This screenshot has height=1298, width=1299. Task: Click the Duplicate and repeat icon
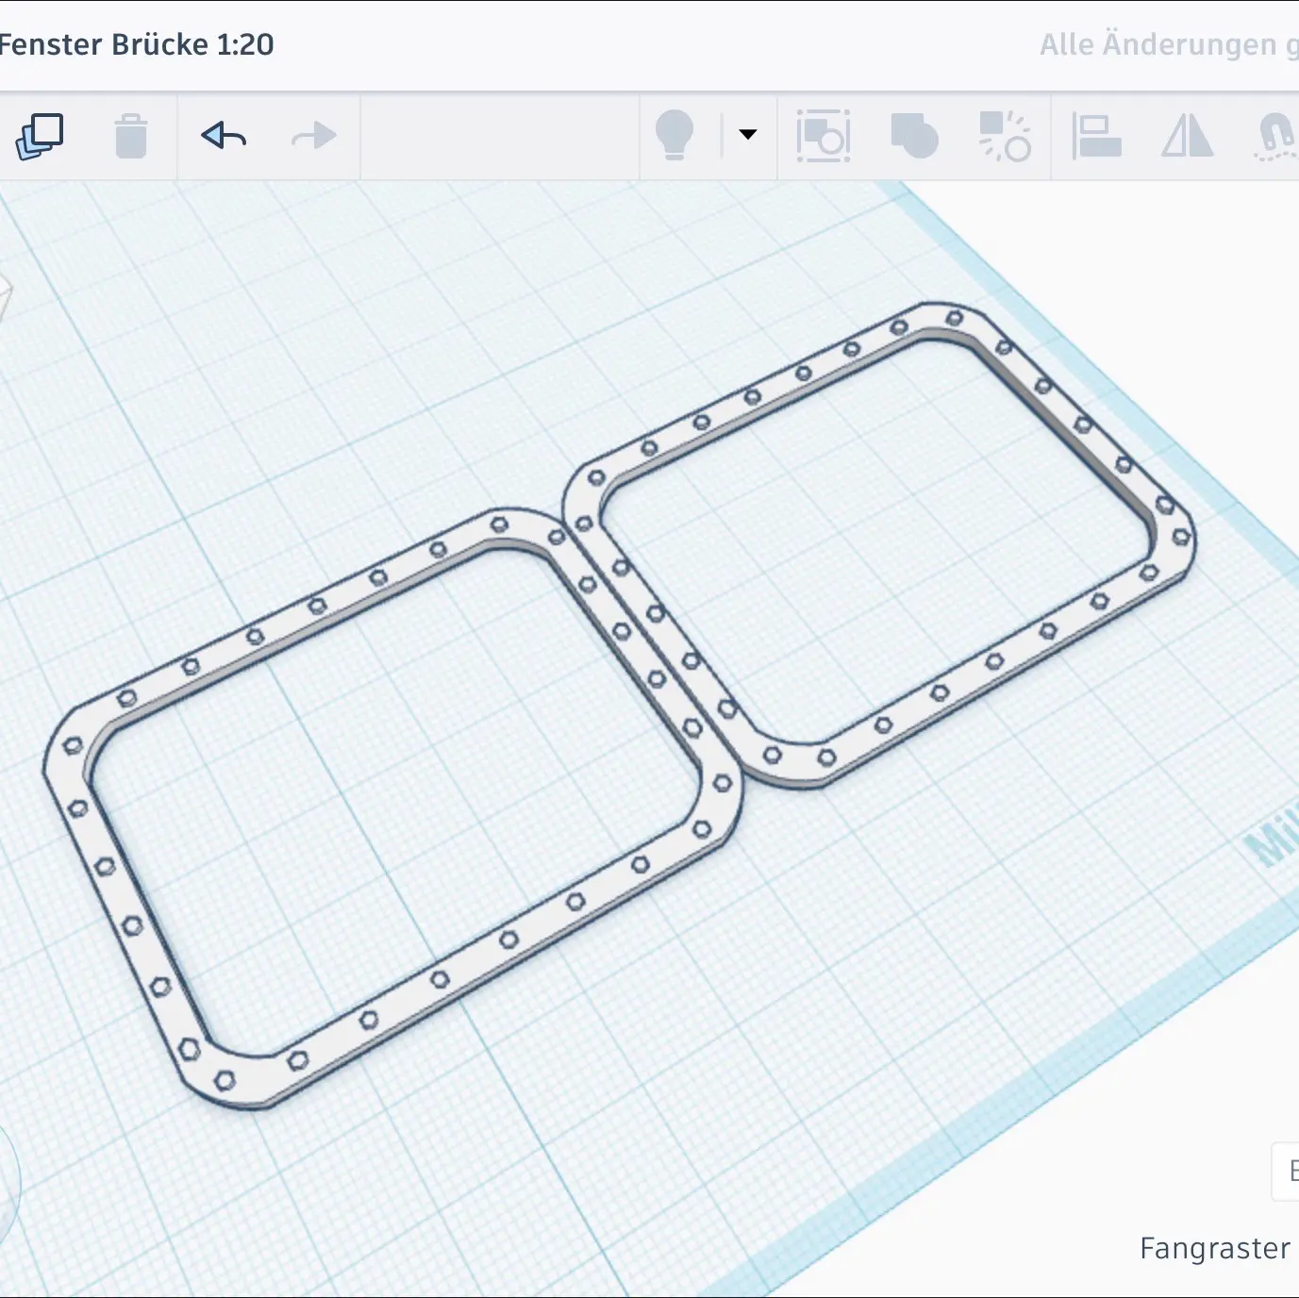point(40,136)
